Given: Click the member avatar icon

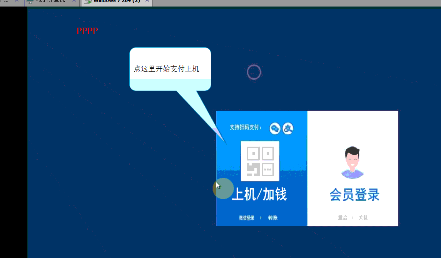Looking at the screenshot, I should (352, 162).
